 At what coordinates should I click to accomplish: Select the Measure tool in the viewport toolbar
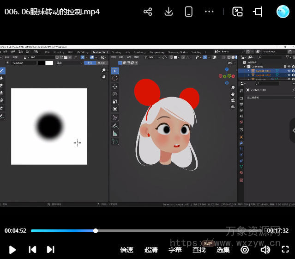tap(115, 134)
